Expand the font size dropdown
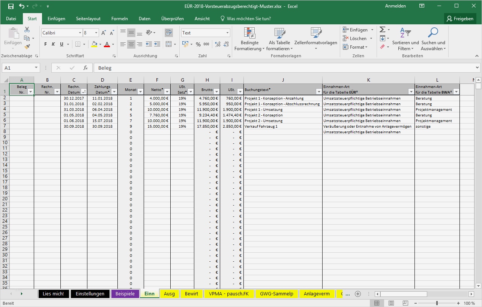Viewport: 482px width, 307px height. click(97, 33)
